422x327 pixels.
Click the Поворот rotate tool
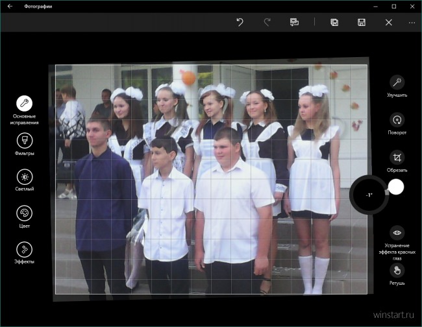(397, 120)
